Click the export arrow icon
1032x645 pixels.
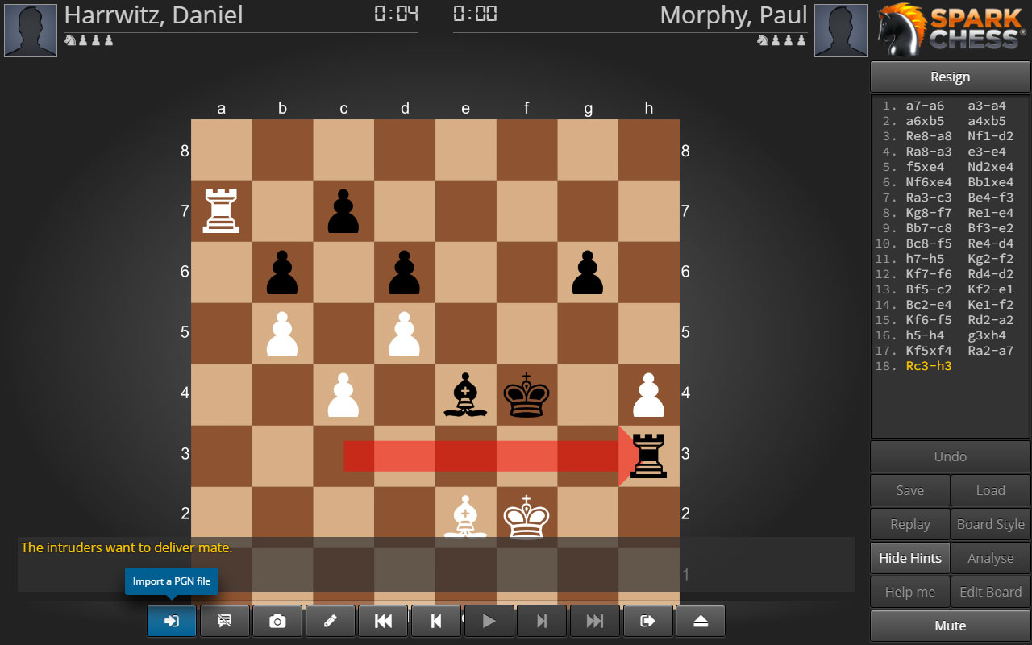coord(647,621)
